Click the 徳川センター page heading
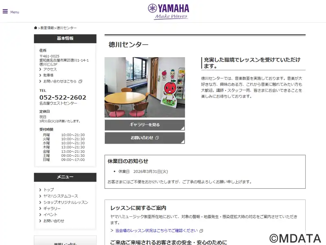 coord(128,45)
